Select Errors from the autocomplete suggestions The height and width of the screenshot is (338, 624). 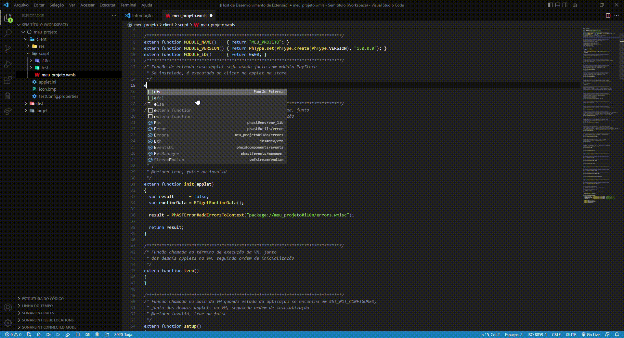tap(162, 135)
